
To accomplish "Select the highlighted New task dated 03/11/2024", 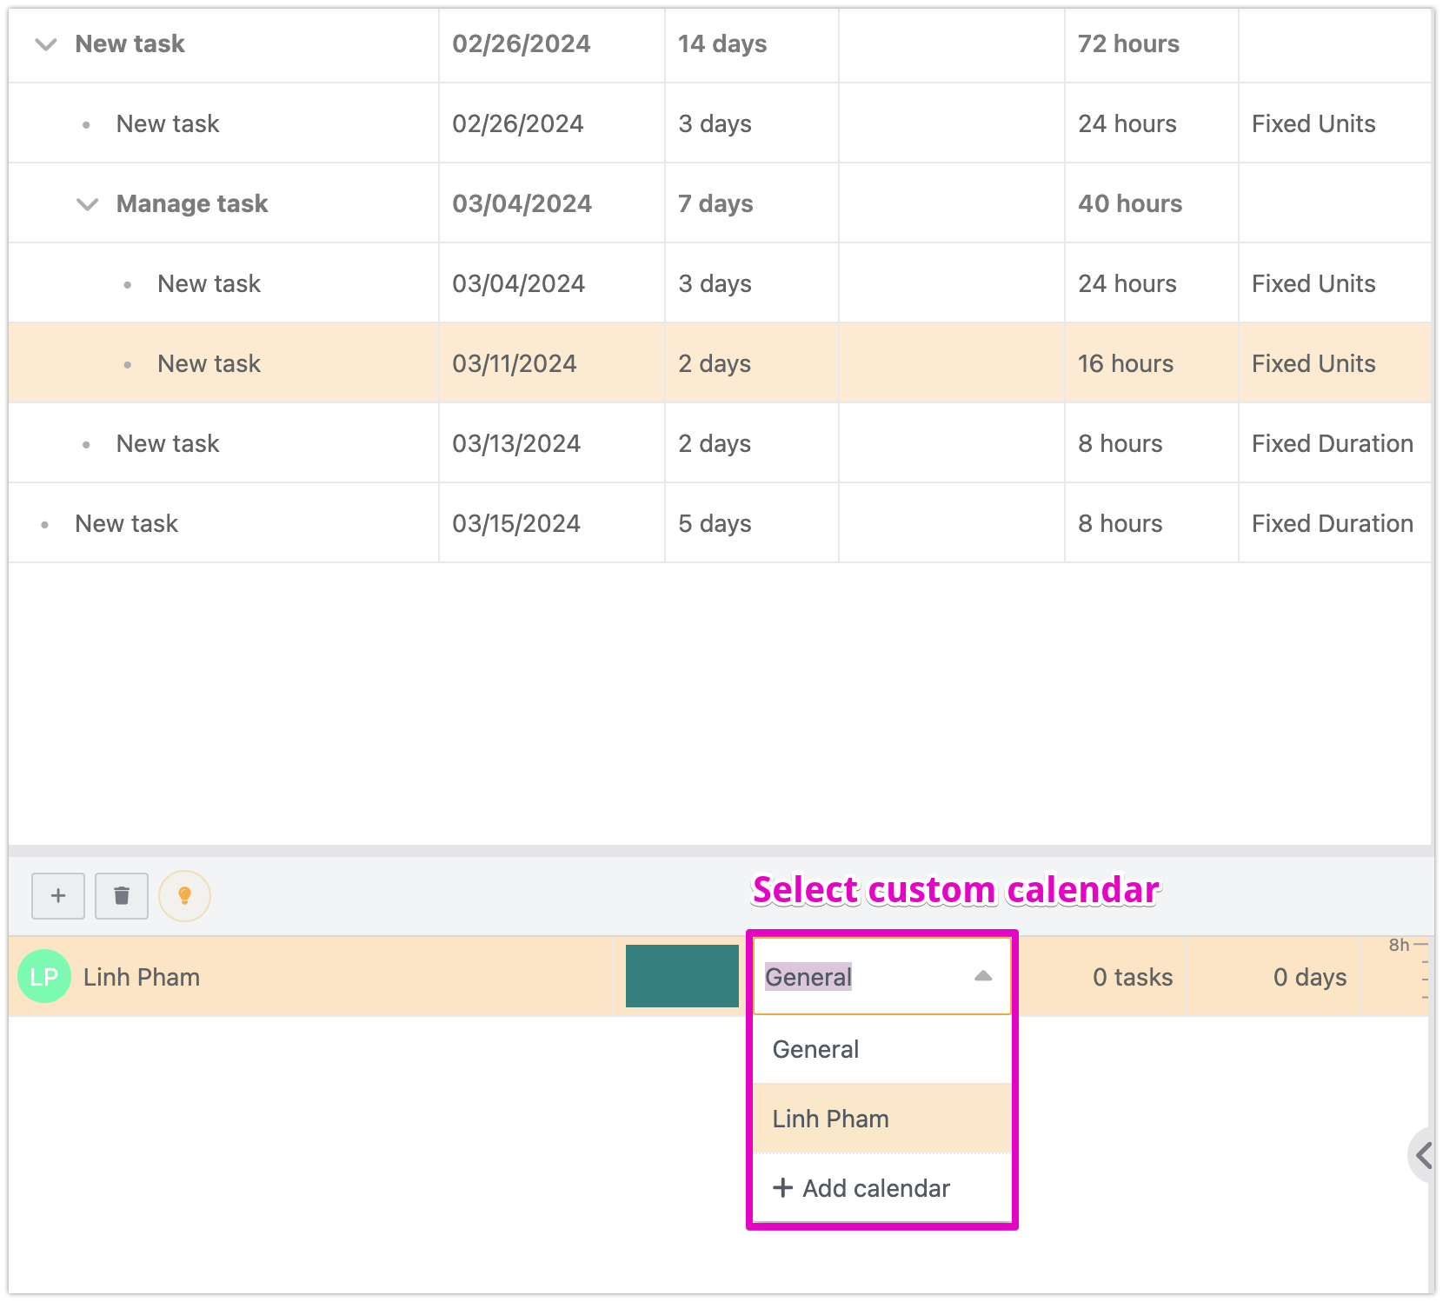I will [x=209, y=362].
